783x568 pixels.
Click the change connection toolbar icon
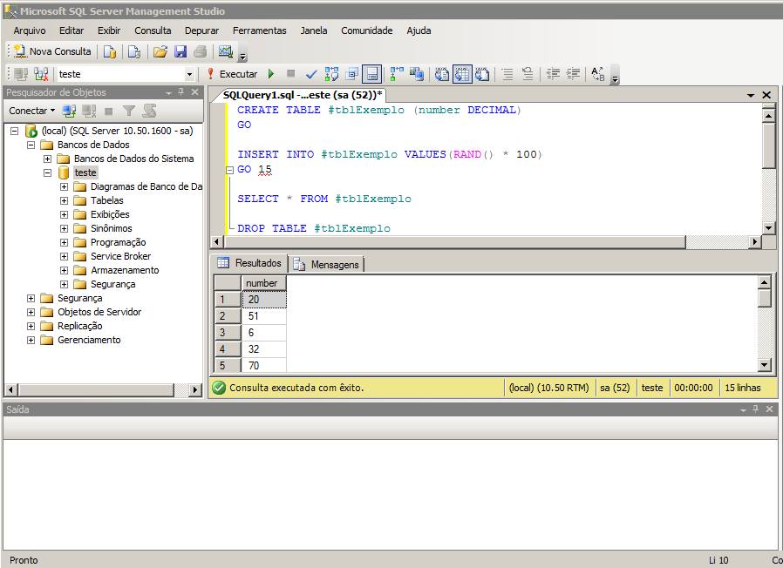click(41, 75)
